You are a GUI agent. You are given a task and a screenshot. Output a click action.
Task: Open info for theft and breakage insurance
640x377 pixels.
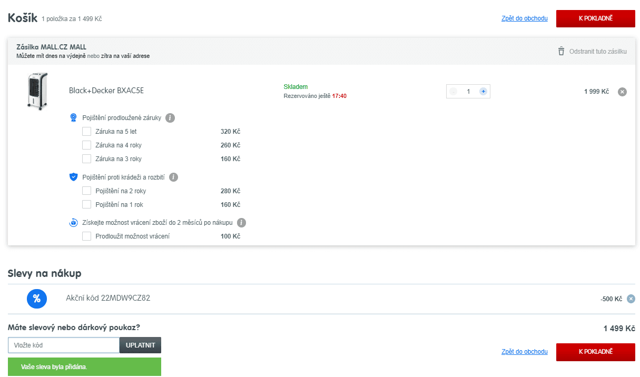point(173,177)
